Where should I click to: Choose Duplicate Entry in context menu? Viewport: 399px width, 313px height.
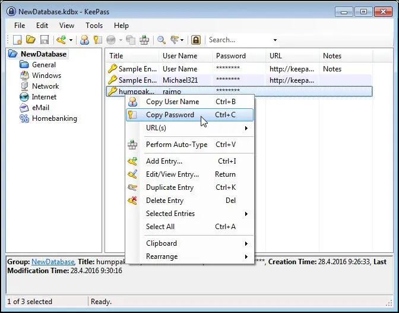pyautogui.click(x=190, y=187)
